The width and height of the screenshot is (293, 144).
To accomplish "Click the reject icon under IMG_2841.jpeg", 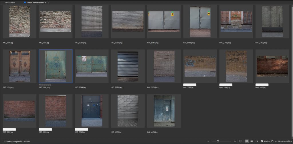I will [40, 85].
